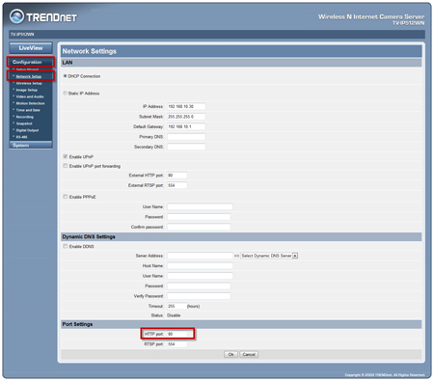Open Image Setup page
434x381 pixels.
coord(27,90)
